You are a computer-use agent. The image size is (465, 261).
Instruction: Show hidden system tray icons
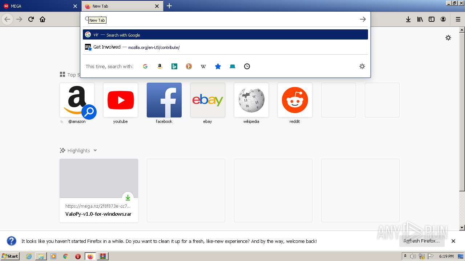click(x=405, y=256)
